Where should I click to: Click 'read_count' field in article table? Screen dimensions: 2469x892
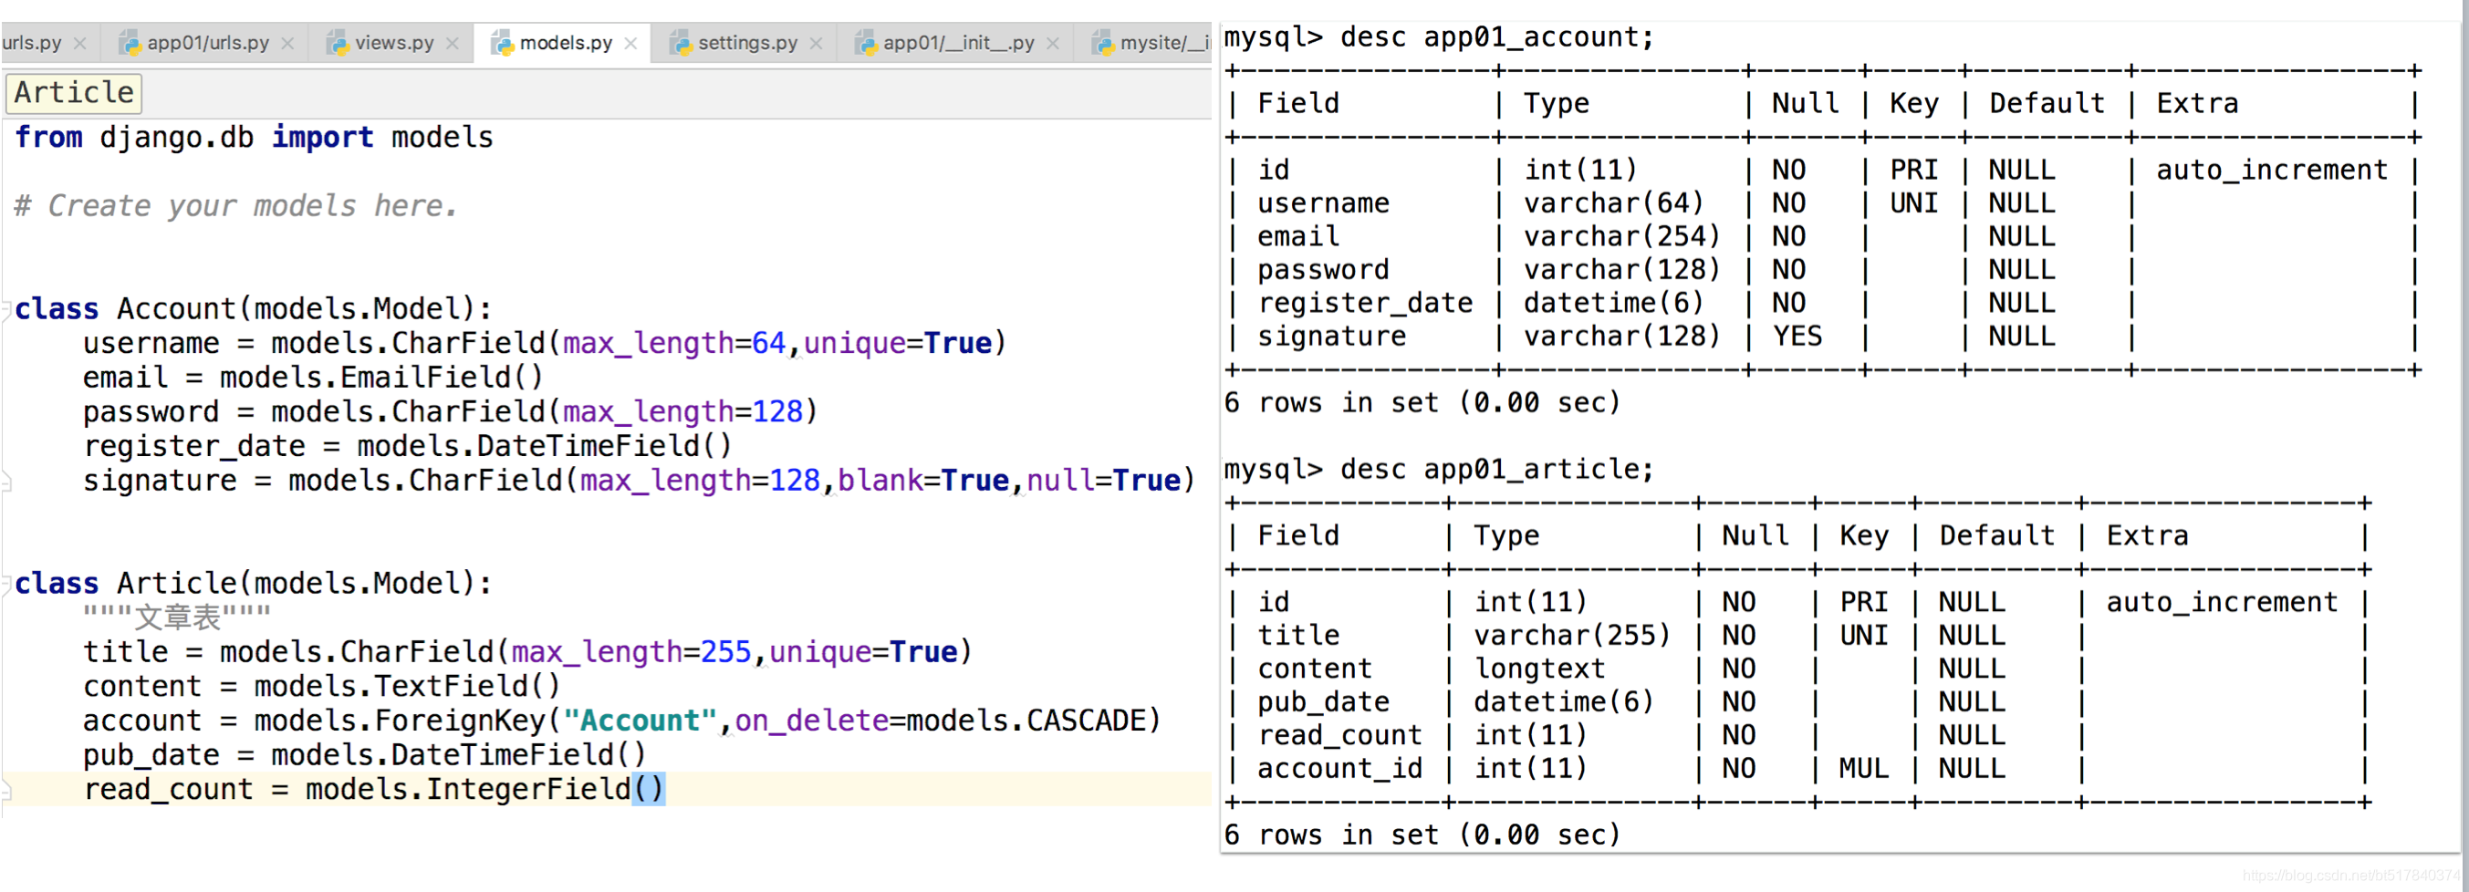tap(1339, 736)
